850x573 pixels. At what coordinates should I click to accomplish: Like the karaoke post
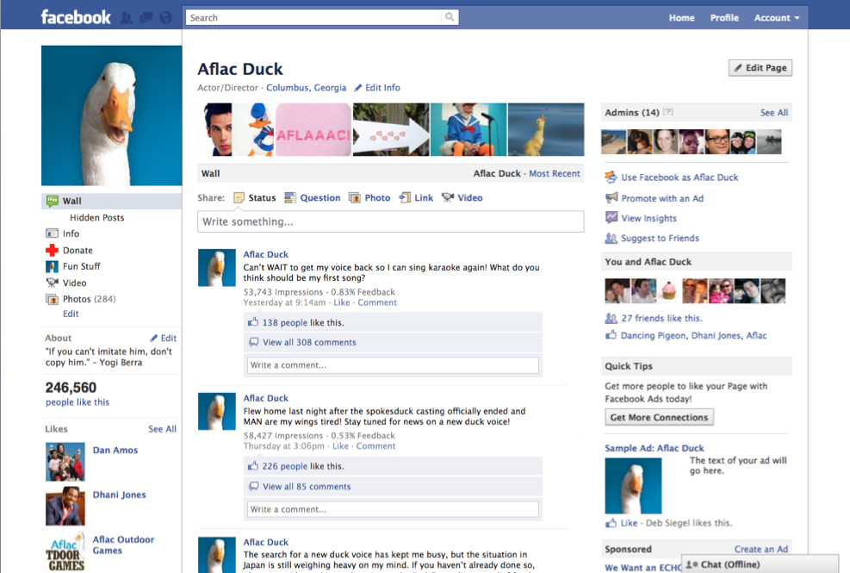pos(342,302)
